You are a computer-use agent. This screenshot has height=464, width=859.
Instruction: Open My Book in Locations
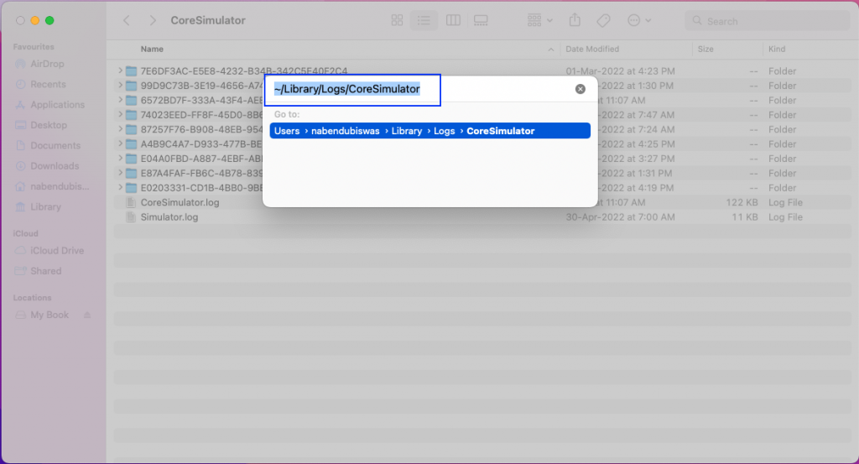(x=49, y=315)
